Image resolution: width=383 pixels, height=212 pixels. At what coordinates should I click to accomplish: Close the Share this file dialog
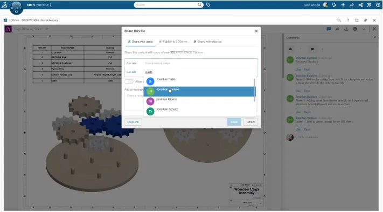pos(256,31)
